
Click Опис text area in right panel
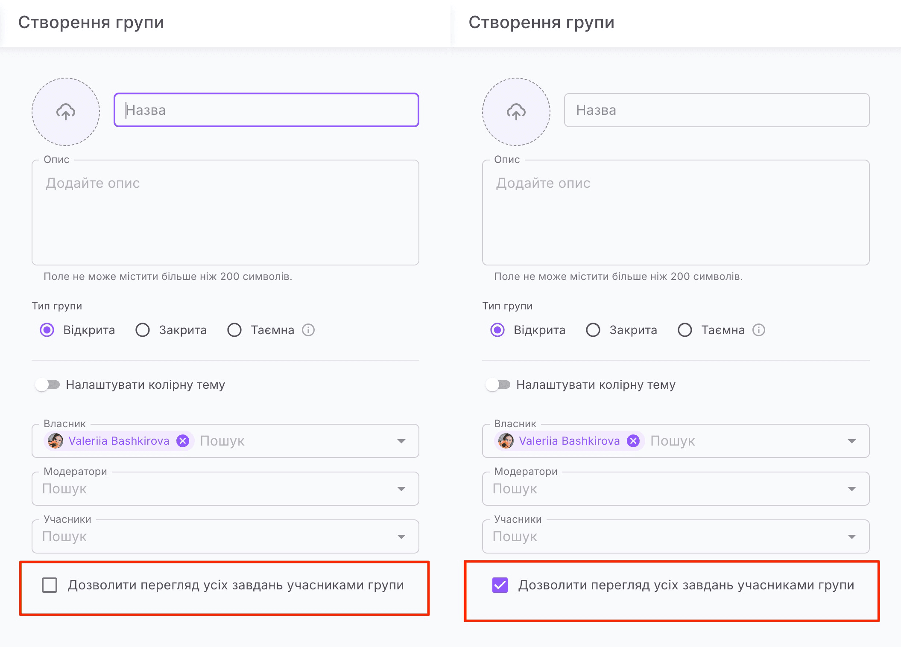676,213
